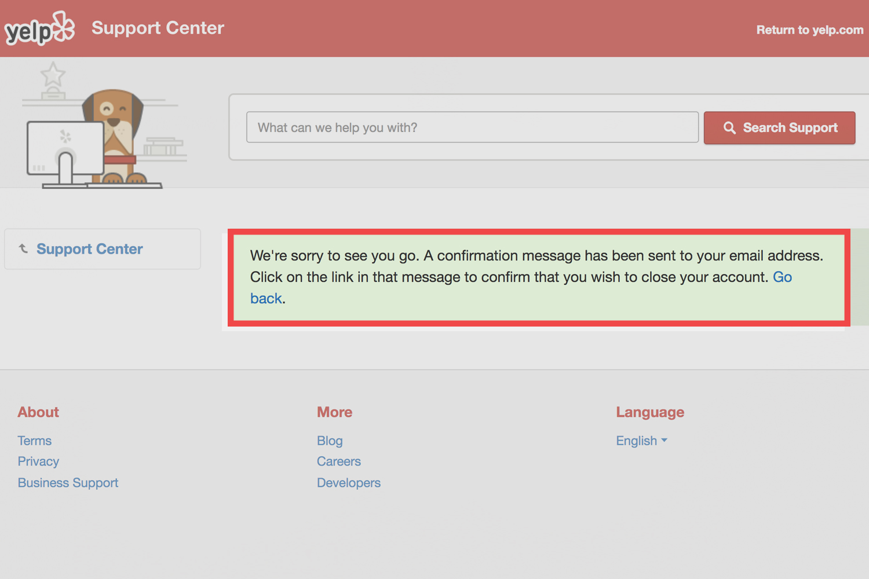Click the Developers footer link

tap(349, 482)
